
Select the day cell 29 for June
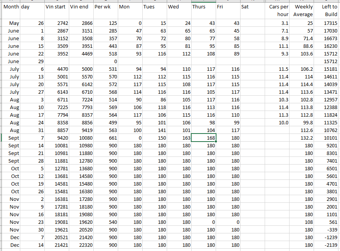click(x=32, y=62)
